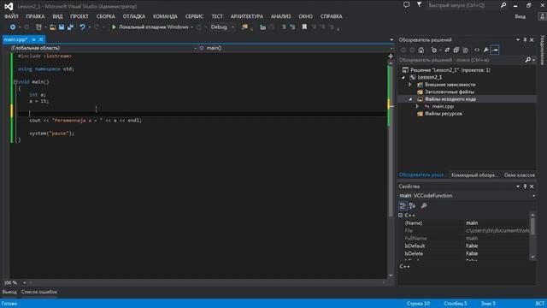The height and width of the screenshot is (308, 547).
Task: Switch to the Окно классов tab
Action: pyautogui.click(x=519, y=175)
